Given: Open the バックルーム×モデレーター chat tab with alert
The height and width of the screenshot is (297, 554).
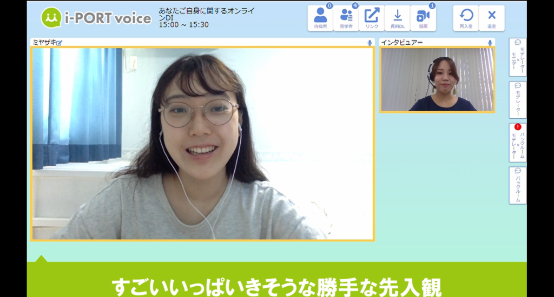Looking at the screenshot, I should (517, 143).
